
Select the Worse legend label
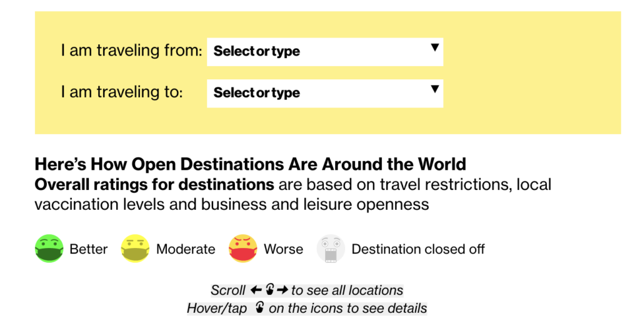[283, 249]
